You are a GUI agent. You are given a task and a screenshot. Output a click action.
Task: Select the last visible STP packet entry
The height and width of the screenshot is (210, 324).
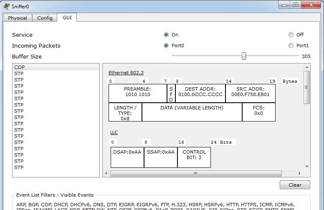[x=19, y=167]
